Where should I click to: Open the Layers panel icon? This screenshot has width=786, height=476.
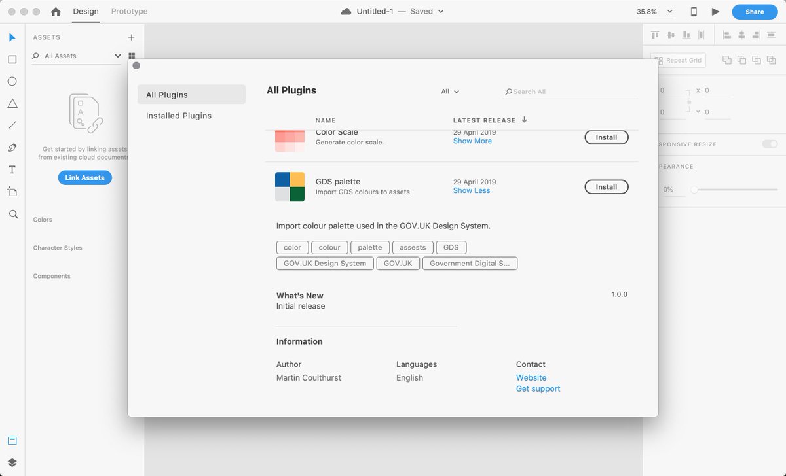[x=12, y=463]
